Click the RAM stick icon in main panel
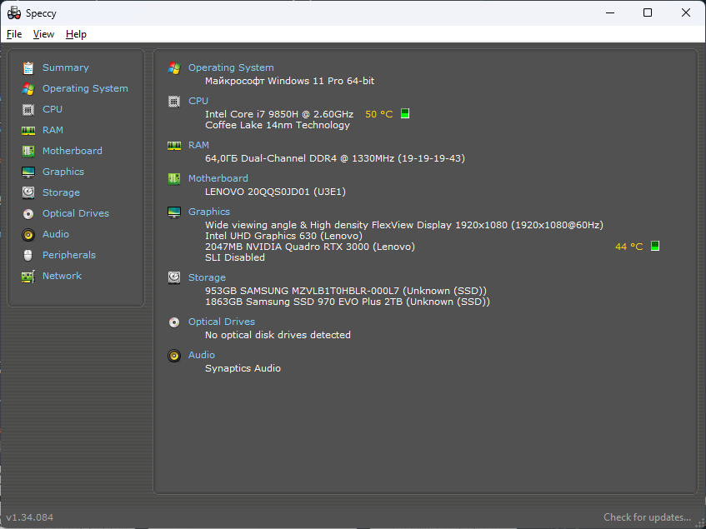Viewport: 706px width, 529px height. 174,145
